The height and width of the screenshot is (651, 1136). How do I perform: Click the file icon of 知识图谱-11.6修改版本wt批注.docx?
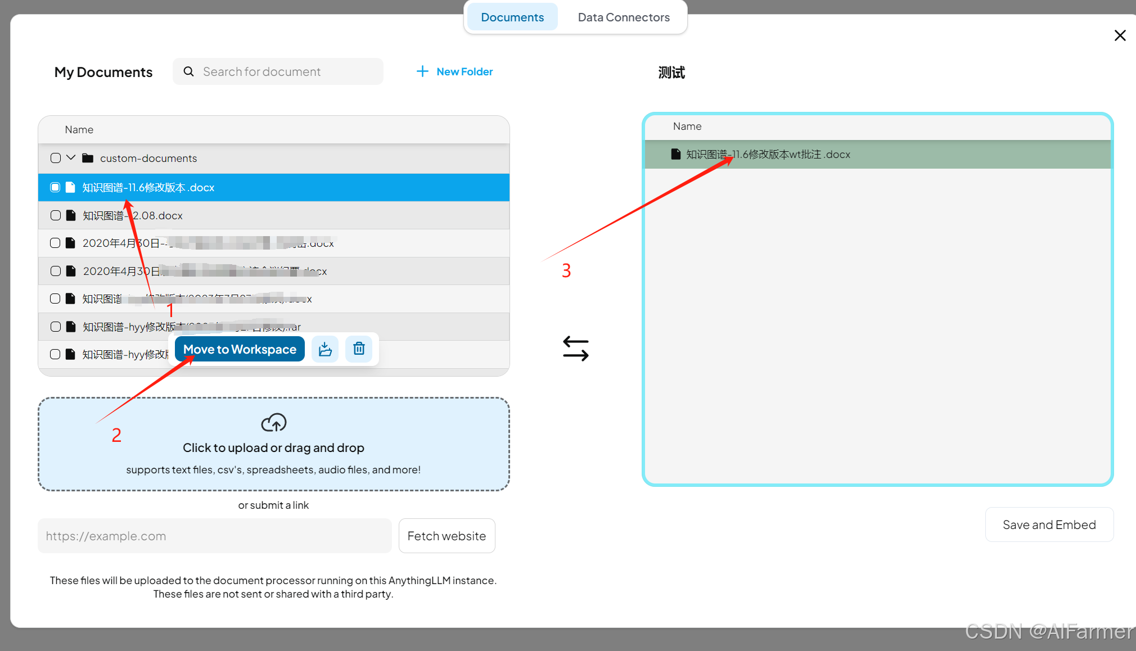[x=676, y=154]
